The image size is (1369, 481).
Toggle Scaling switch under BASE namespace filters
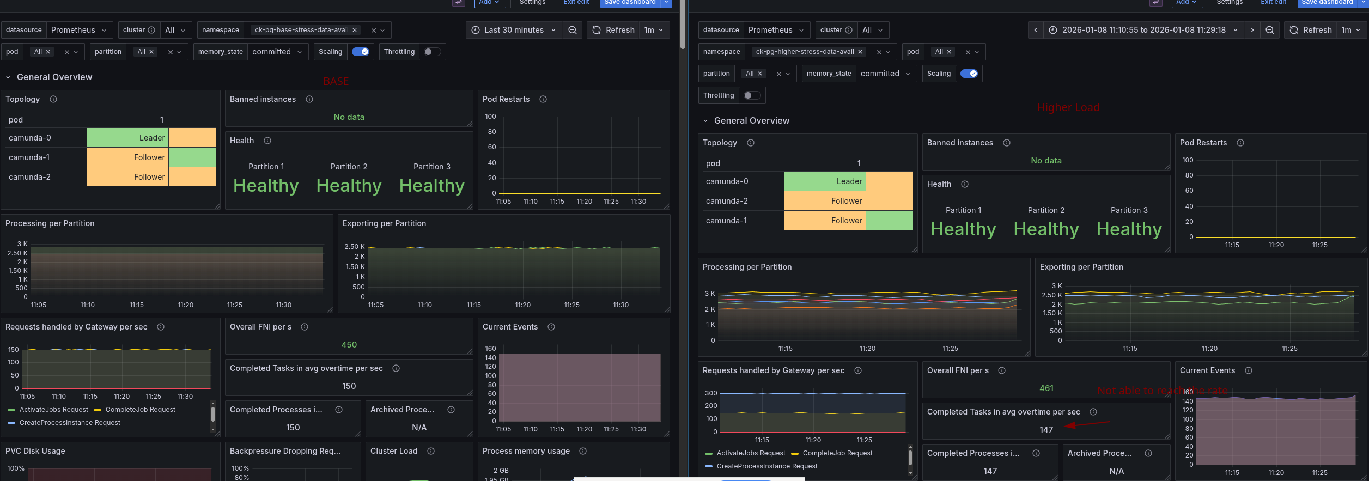pos(361,52)
